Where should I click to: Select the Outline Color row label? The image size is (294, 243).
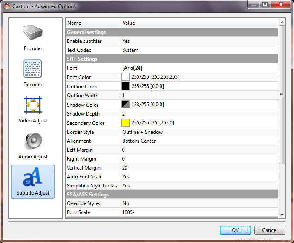click(x=82, y=87)
